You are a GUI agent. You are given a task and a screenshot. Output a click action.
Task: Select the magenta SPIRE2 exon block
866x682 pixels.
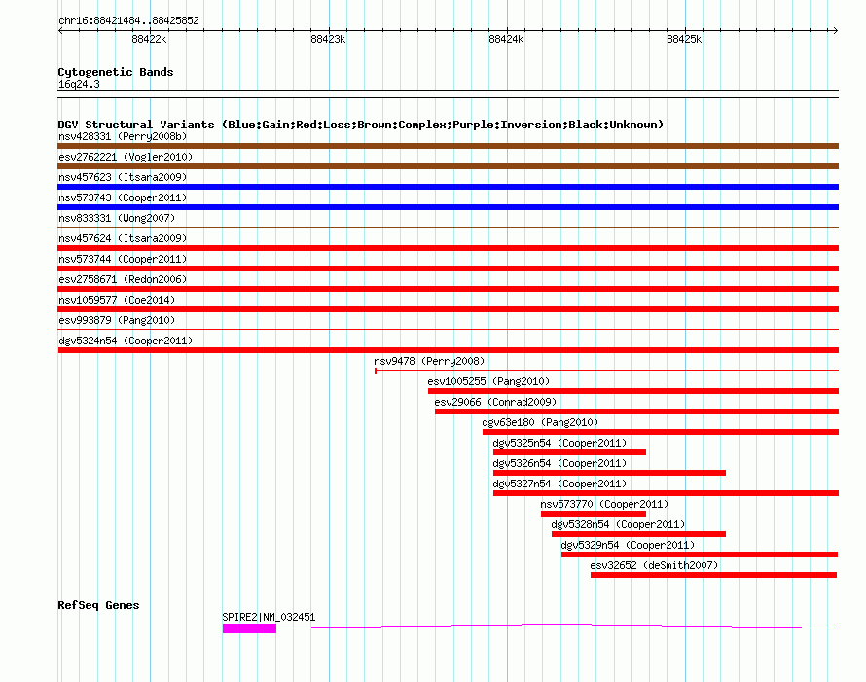[249, 628]
